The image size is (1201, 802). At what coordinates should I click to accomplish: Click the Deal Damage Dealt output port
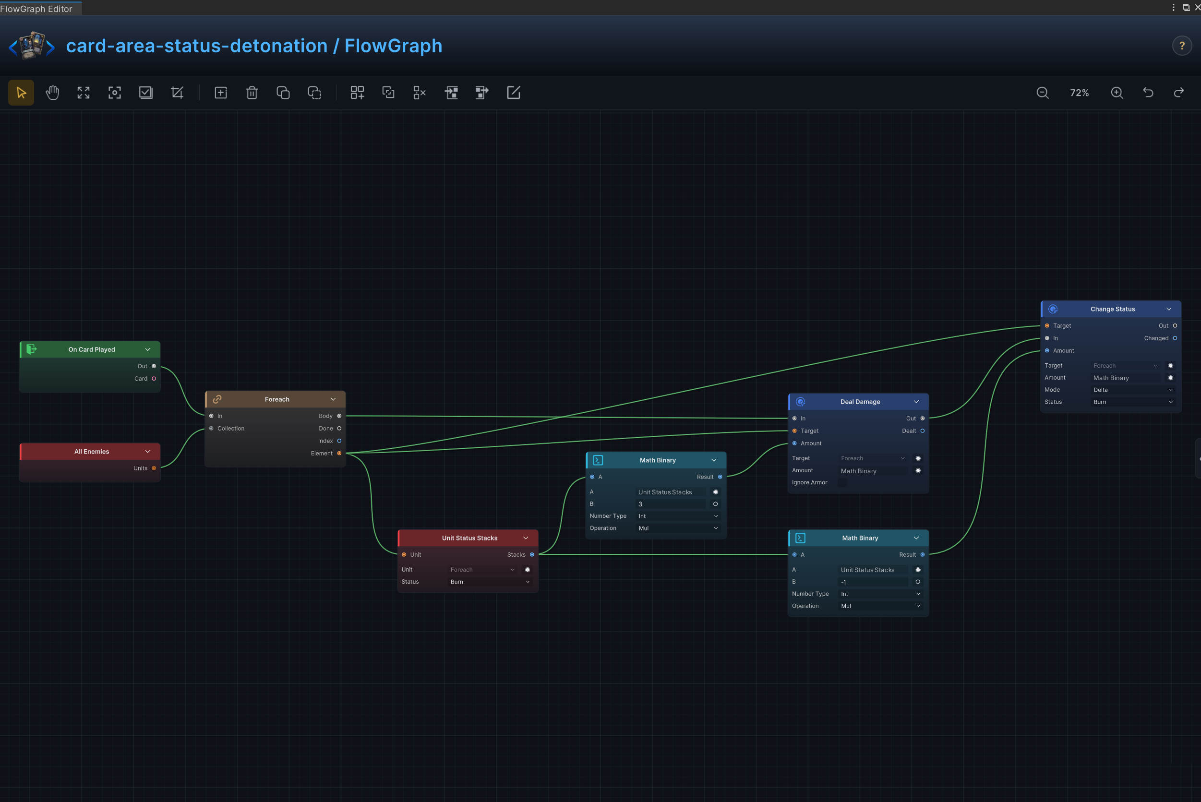coord(922,431)
